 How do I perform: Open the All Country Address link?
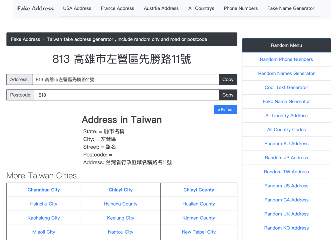[286, 115]
